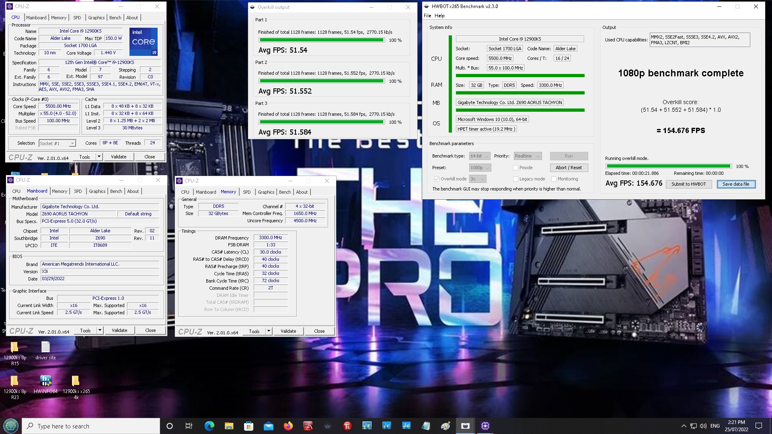Open the Benchmark type 64-bit dropdown
The width and height of the screenshot is (772, 434).
pos(479,156)
